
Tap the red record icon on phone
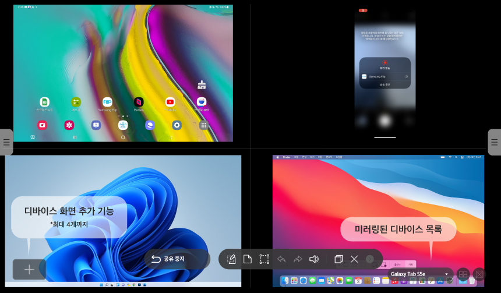point(384,63)
